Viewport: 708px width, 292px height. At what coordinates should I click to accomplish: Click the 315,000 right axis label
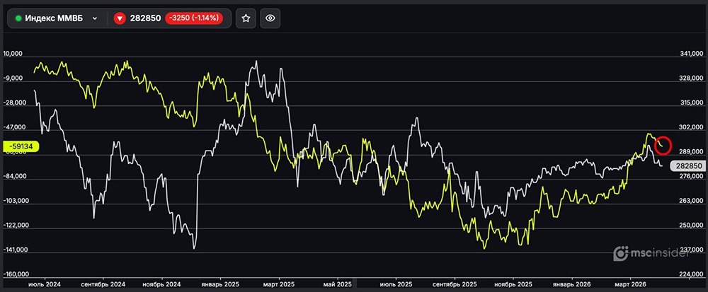tap(691, 103)
